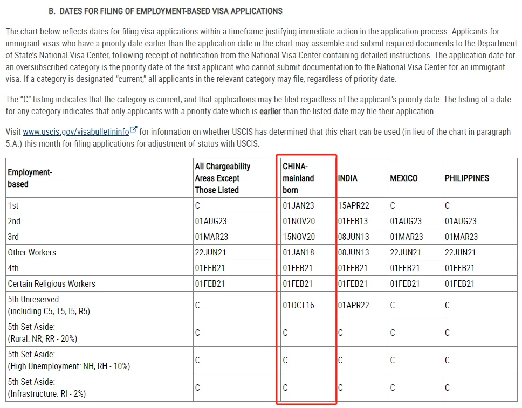The height and width of the screenshot is (408, 522).
Task: Click the external link icon after visabulletininfo
Action: pos(134,131)
